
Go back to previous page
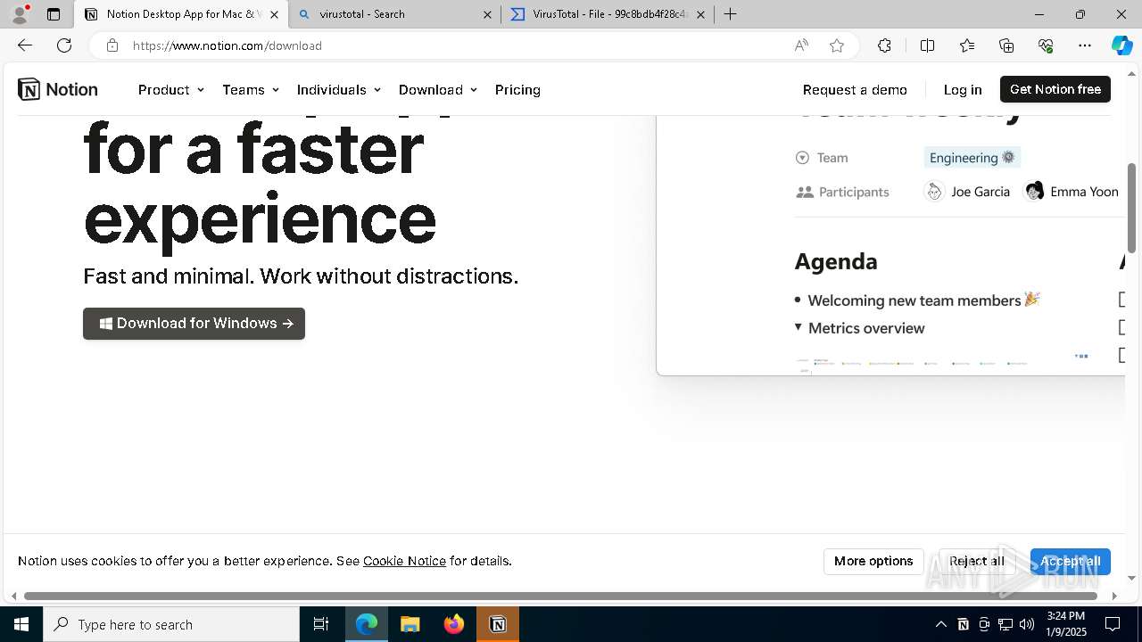pos(25,45)
